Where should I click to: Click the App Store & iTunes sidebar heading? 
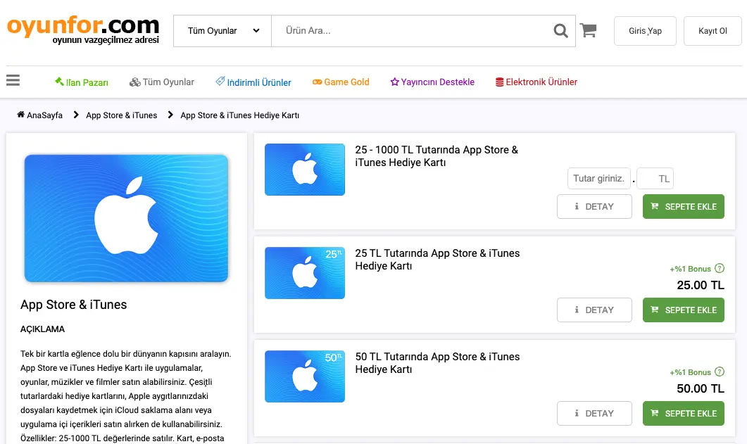(x=73, y=305)
